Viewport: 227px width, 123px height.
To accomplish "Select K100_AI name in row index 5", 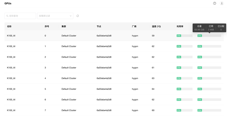I will (11, 89).
